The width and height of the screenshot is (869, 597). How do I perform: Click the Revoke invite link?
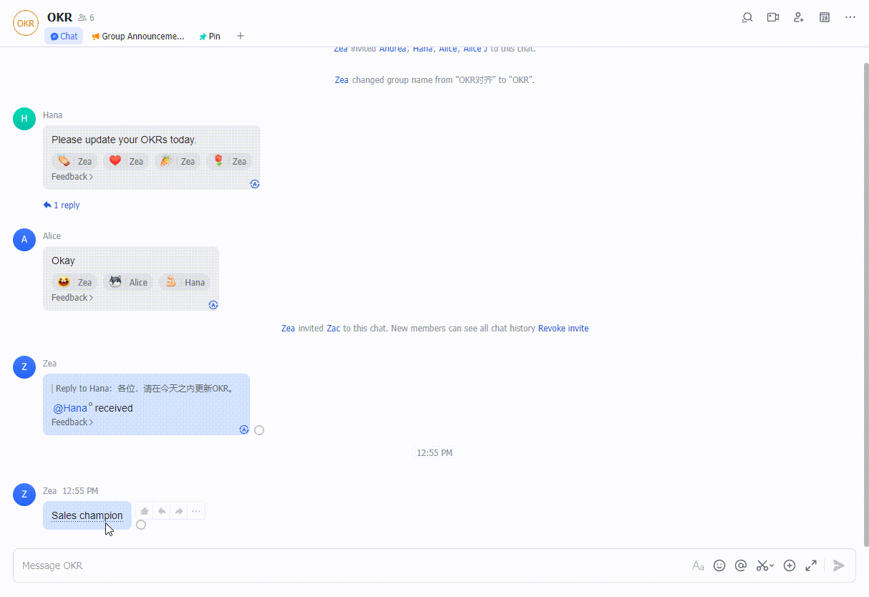563,329
